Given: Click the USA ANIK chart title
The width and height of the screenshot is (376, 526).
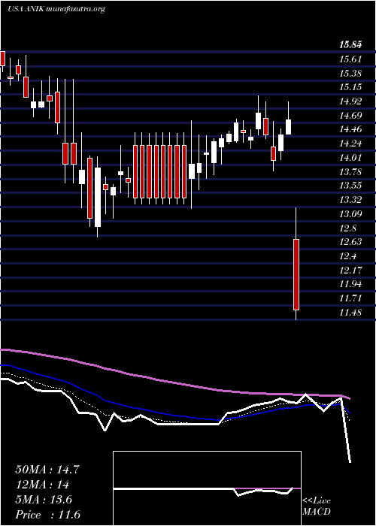Looking at the screenshot, I should pos(56,9).
